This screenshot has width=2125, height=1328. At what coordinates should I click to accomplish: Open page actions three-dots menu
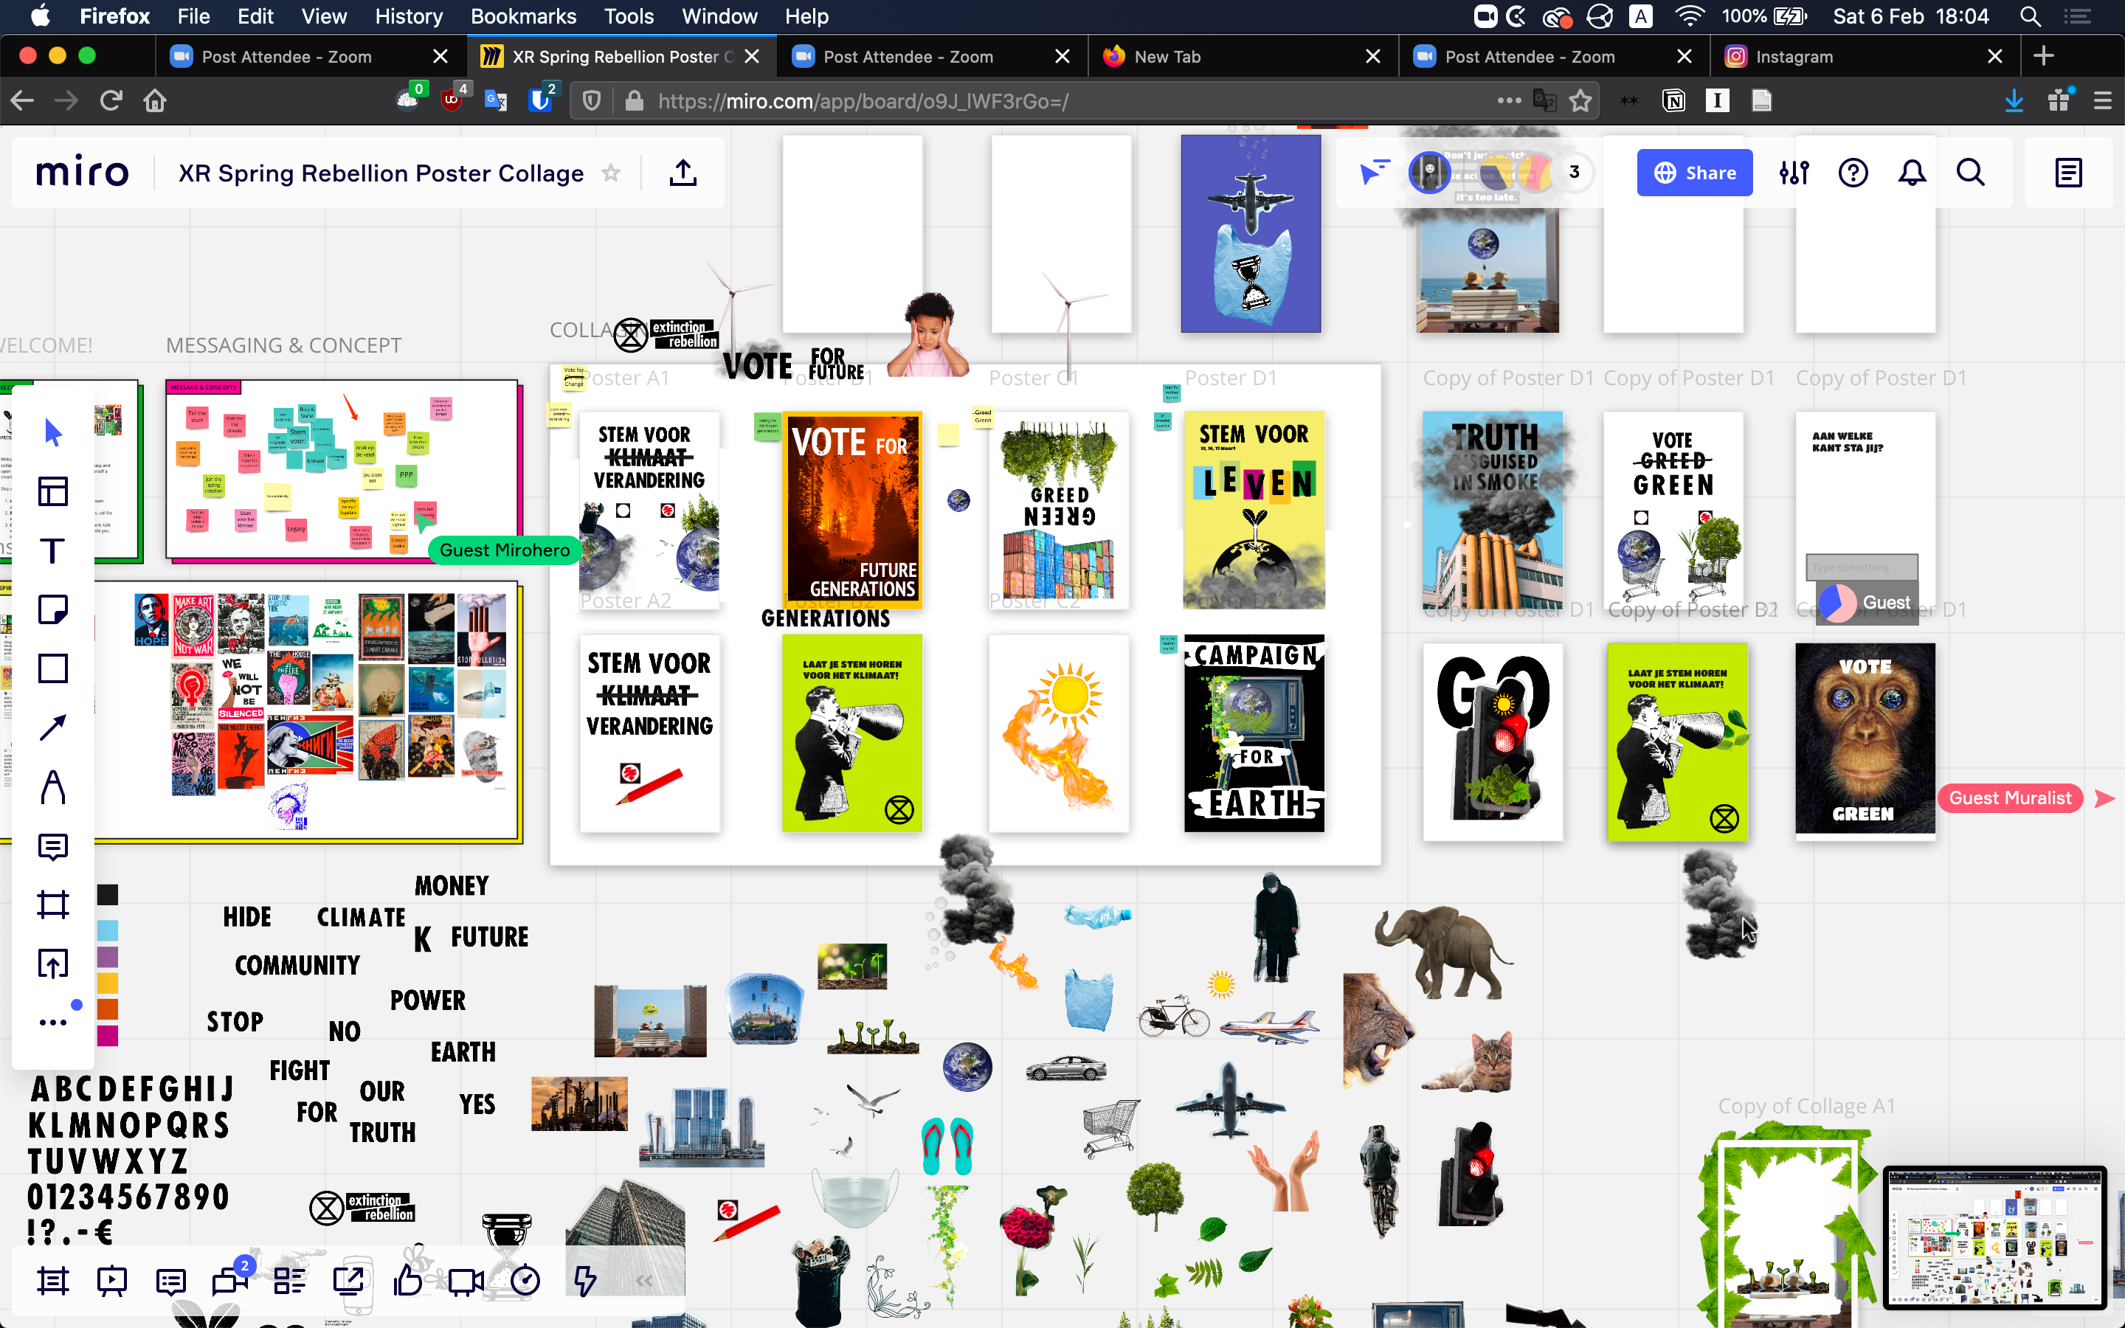[1510, 101]
